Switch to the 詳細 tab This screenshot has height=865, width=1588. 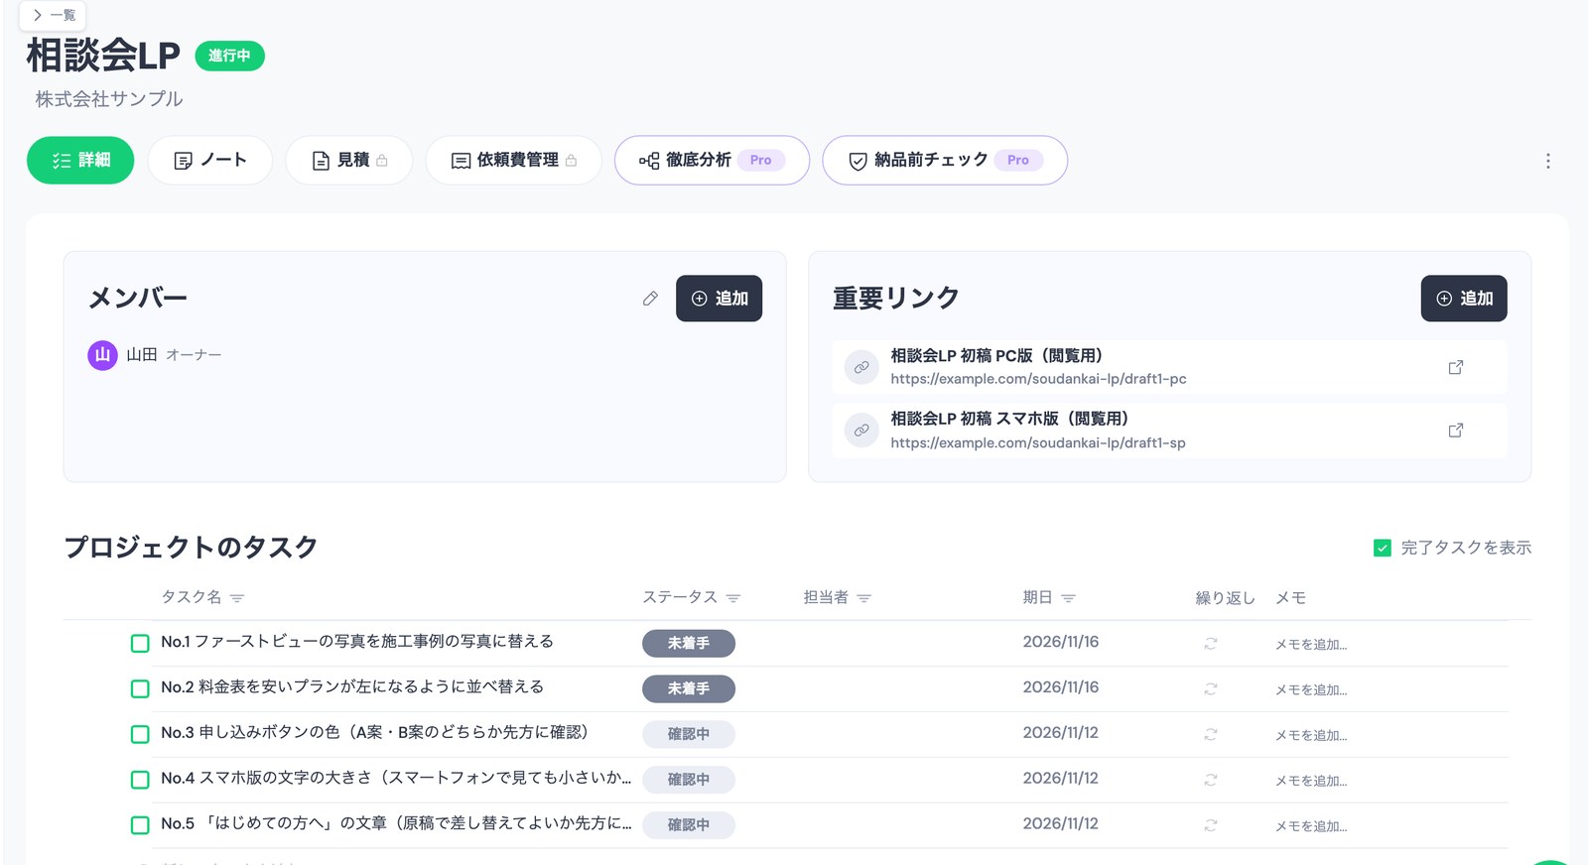click(80, 161)
